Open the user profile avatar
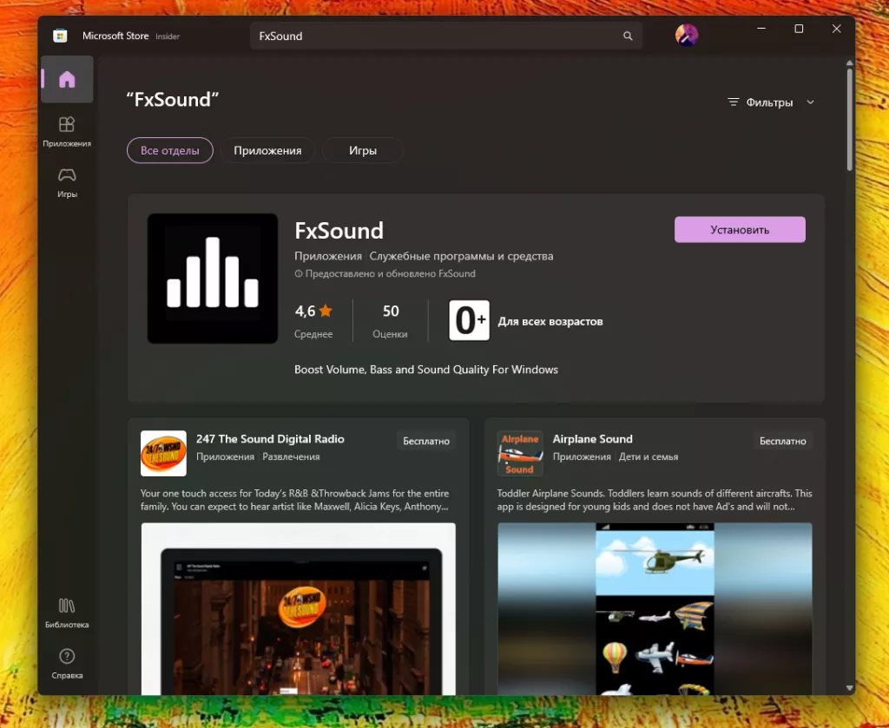Image resolution: width=889 pixels, height=728 pixels. click(687, 36)
